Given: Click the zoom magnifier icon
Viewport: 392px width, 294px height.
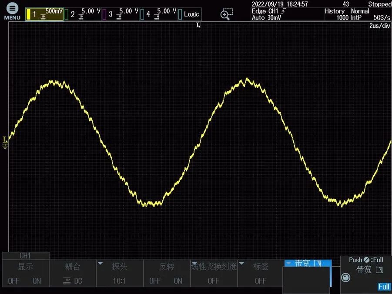Looking at the screenshot, I should coord(226,14).
